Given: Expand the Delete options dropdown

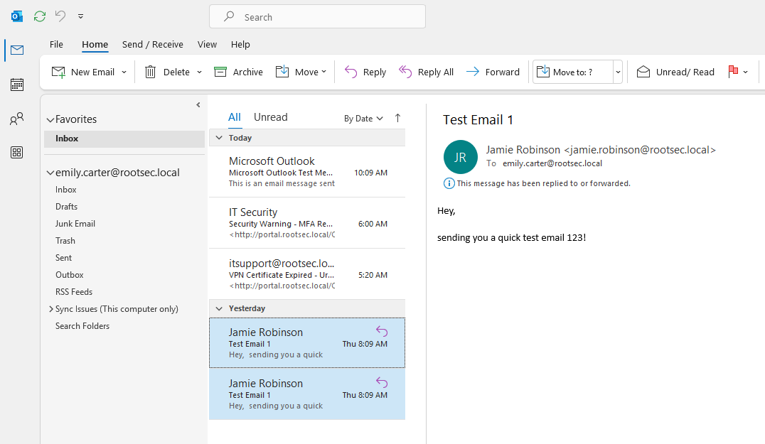Looking at the screenshot, I should click(x=199, y=72).
